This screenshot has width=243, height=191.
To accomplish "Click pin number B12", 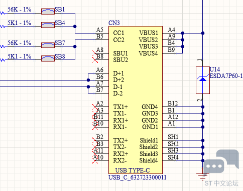I will [173, 103].
